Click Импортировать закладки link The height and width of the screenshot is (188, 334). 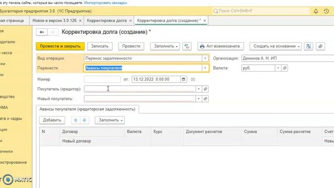105,3
